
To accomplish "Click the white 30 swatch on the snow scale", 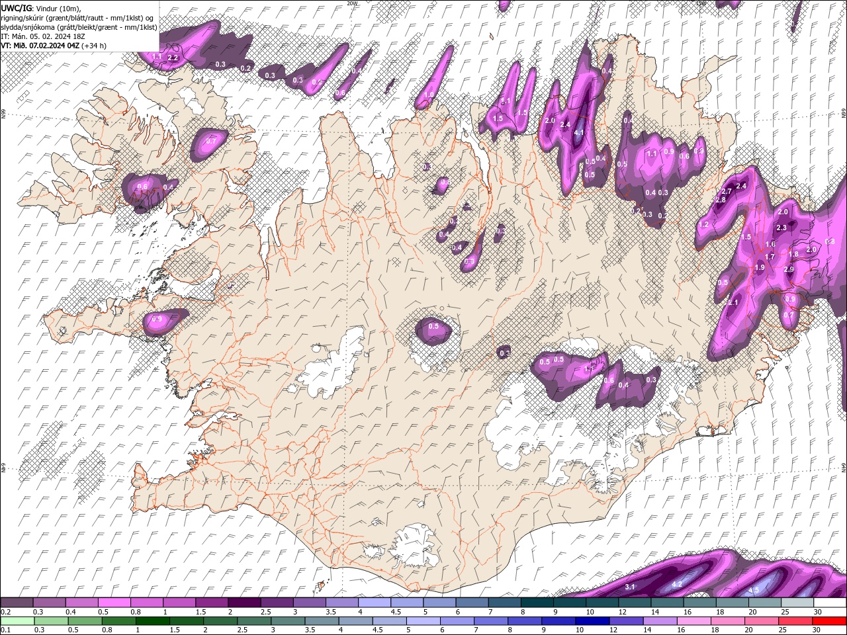I will [830, 603].
